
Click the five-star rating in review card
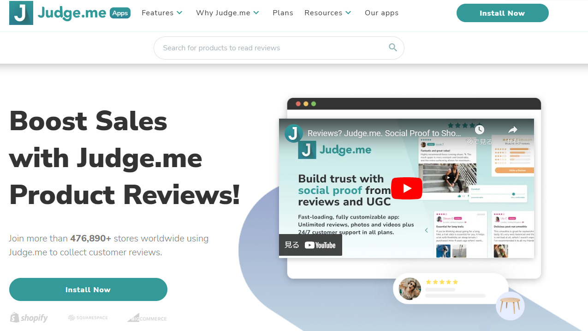pos(442,282)
